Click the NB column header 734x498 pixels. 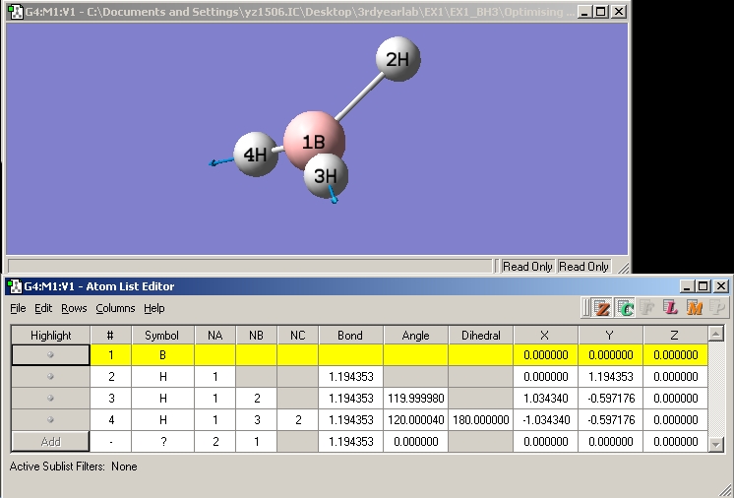pyautogui.click(x=256, y=336)
